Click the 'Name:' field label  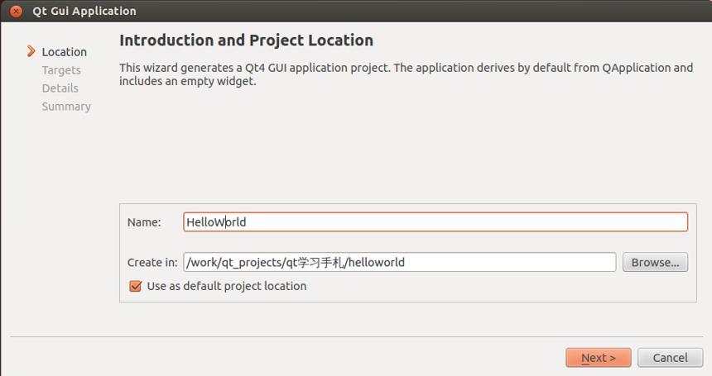click(144, 222)
